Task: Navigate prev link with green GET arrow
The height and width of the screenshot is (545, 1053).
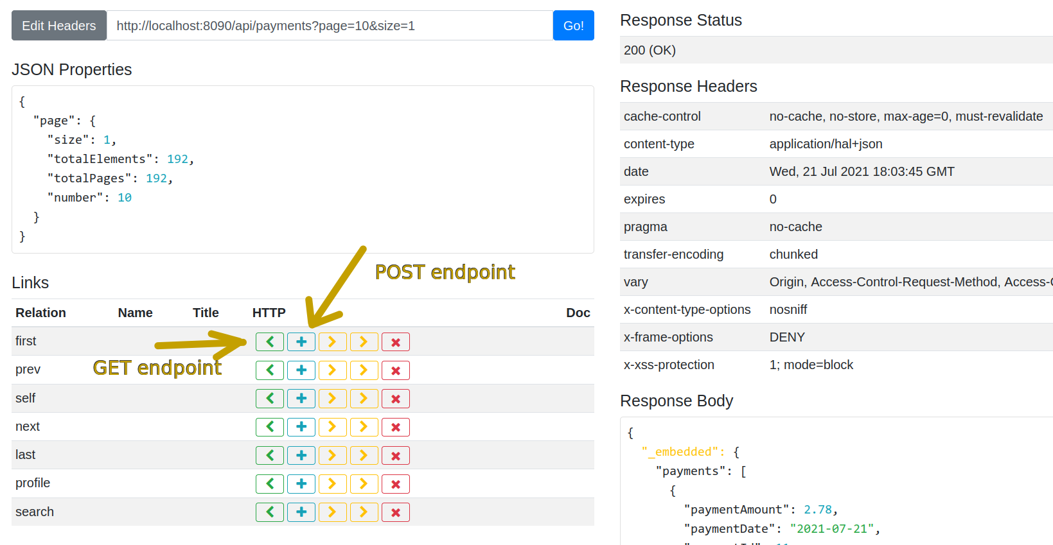Action: point(270,370)
